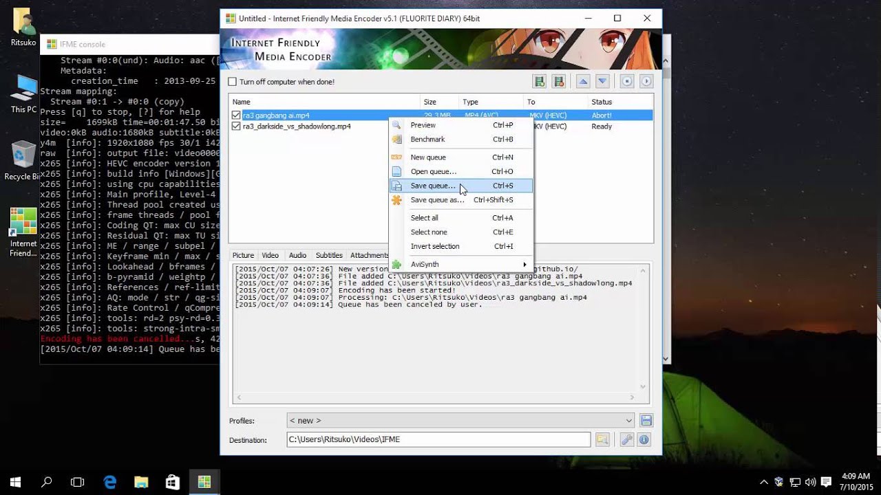881x495 pixels.
Task: Launch Microsoft Edge from taskbar
Action: 110,482
